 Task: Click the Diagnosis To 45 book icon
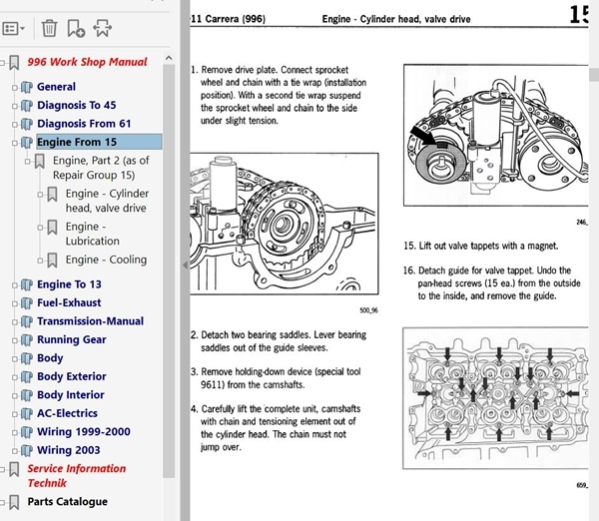(x=26, y=106)
